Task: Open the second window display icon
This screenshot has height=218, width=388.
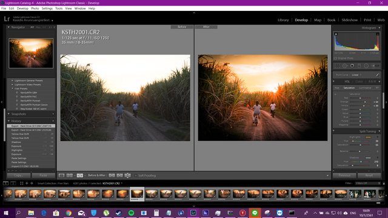Action: point(13,183)
